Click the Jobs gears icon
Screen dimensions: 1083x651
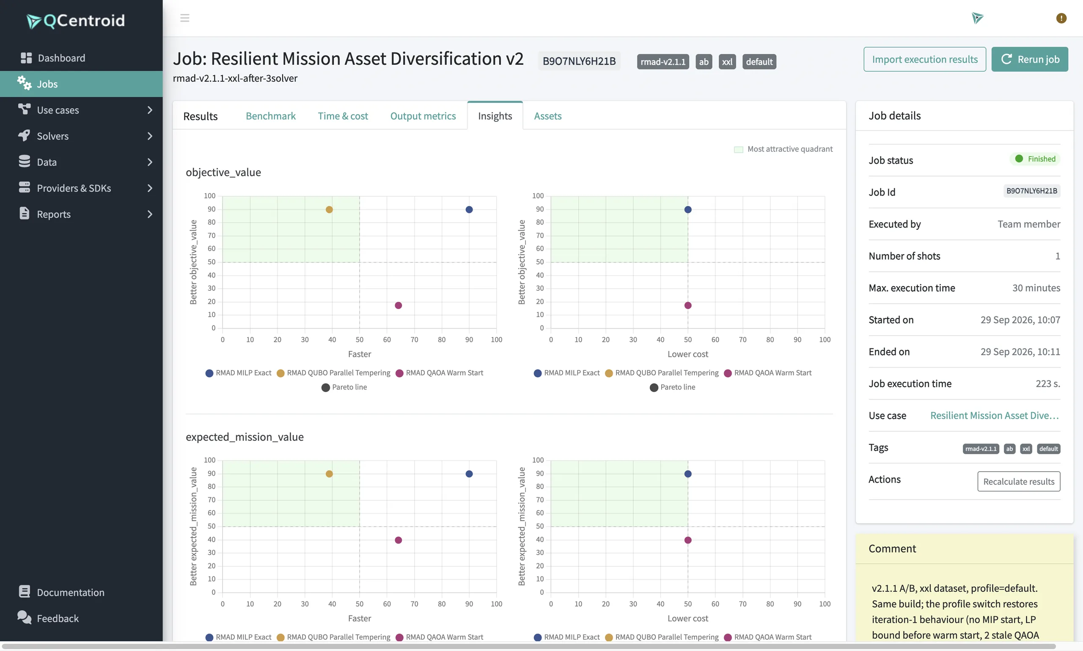(24, 83)
